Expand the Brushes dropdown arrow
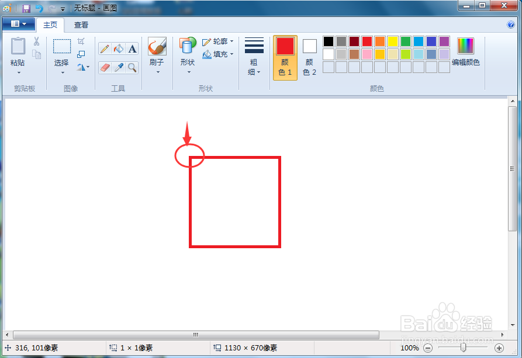This screenshot has height=358, width=522. tap(158, 72)
